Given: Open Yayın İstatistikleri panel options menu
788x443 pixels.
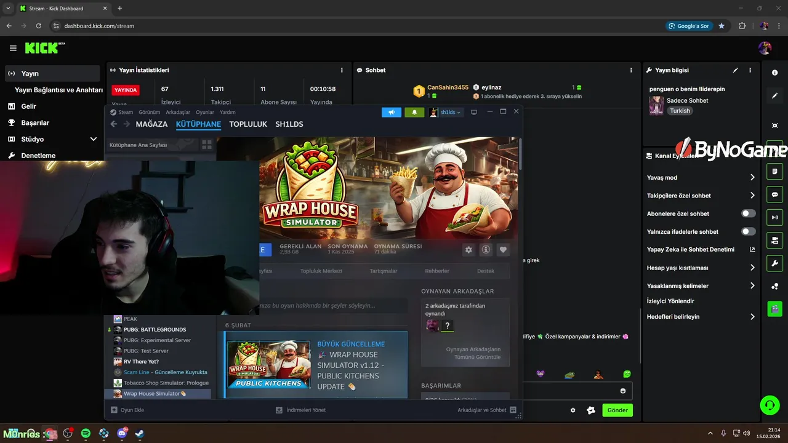Looking at the screenshot, I should tap(342, 70).
